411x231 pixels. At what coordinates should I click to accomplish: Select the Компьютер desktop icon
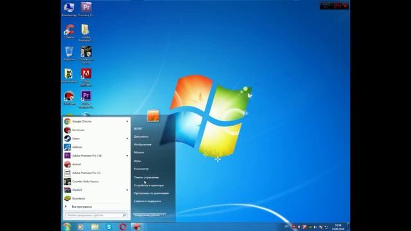[69, 9]
